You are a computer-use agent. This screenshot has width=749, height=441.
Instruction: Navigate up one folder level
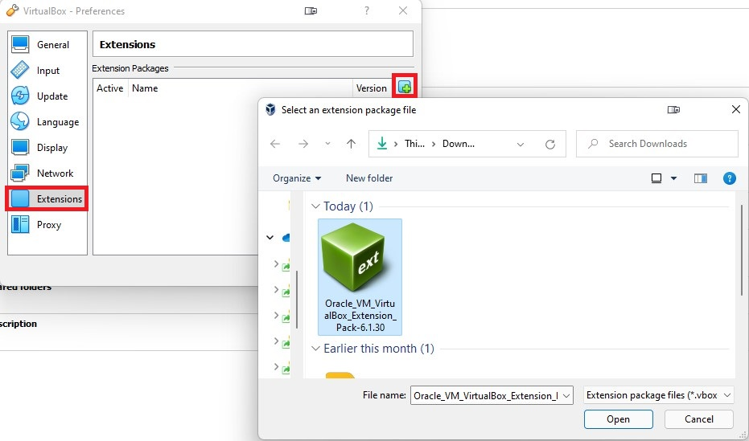pyautogui.click(x=351, y=144)
